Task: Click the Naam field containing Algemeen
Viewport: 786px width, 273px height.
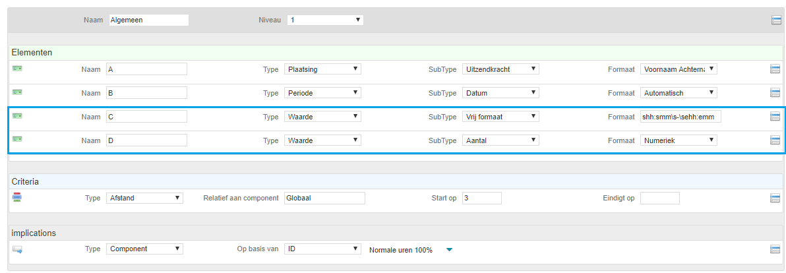Action: [149, 20]
